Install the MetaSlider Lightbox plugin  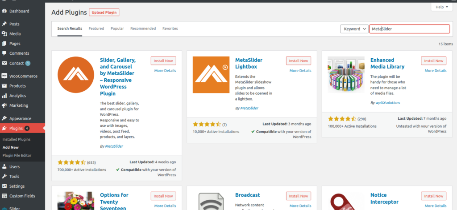pyautogui.click(x=298, y=61)
